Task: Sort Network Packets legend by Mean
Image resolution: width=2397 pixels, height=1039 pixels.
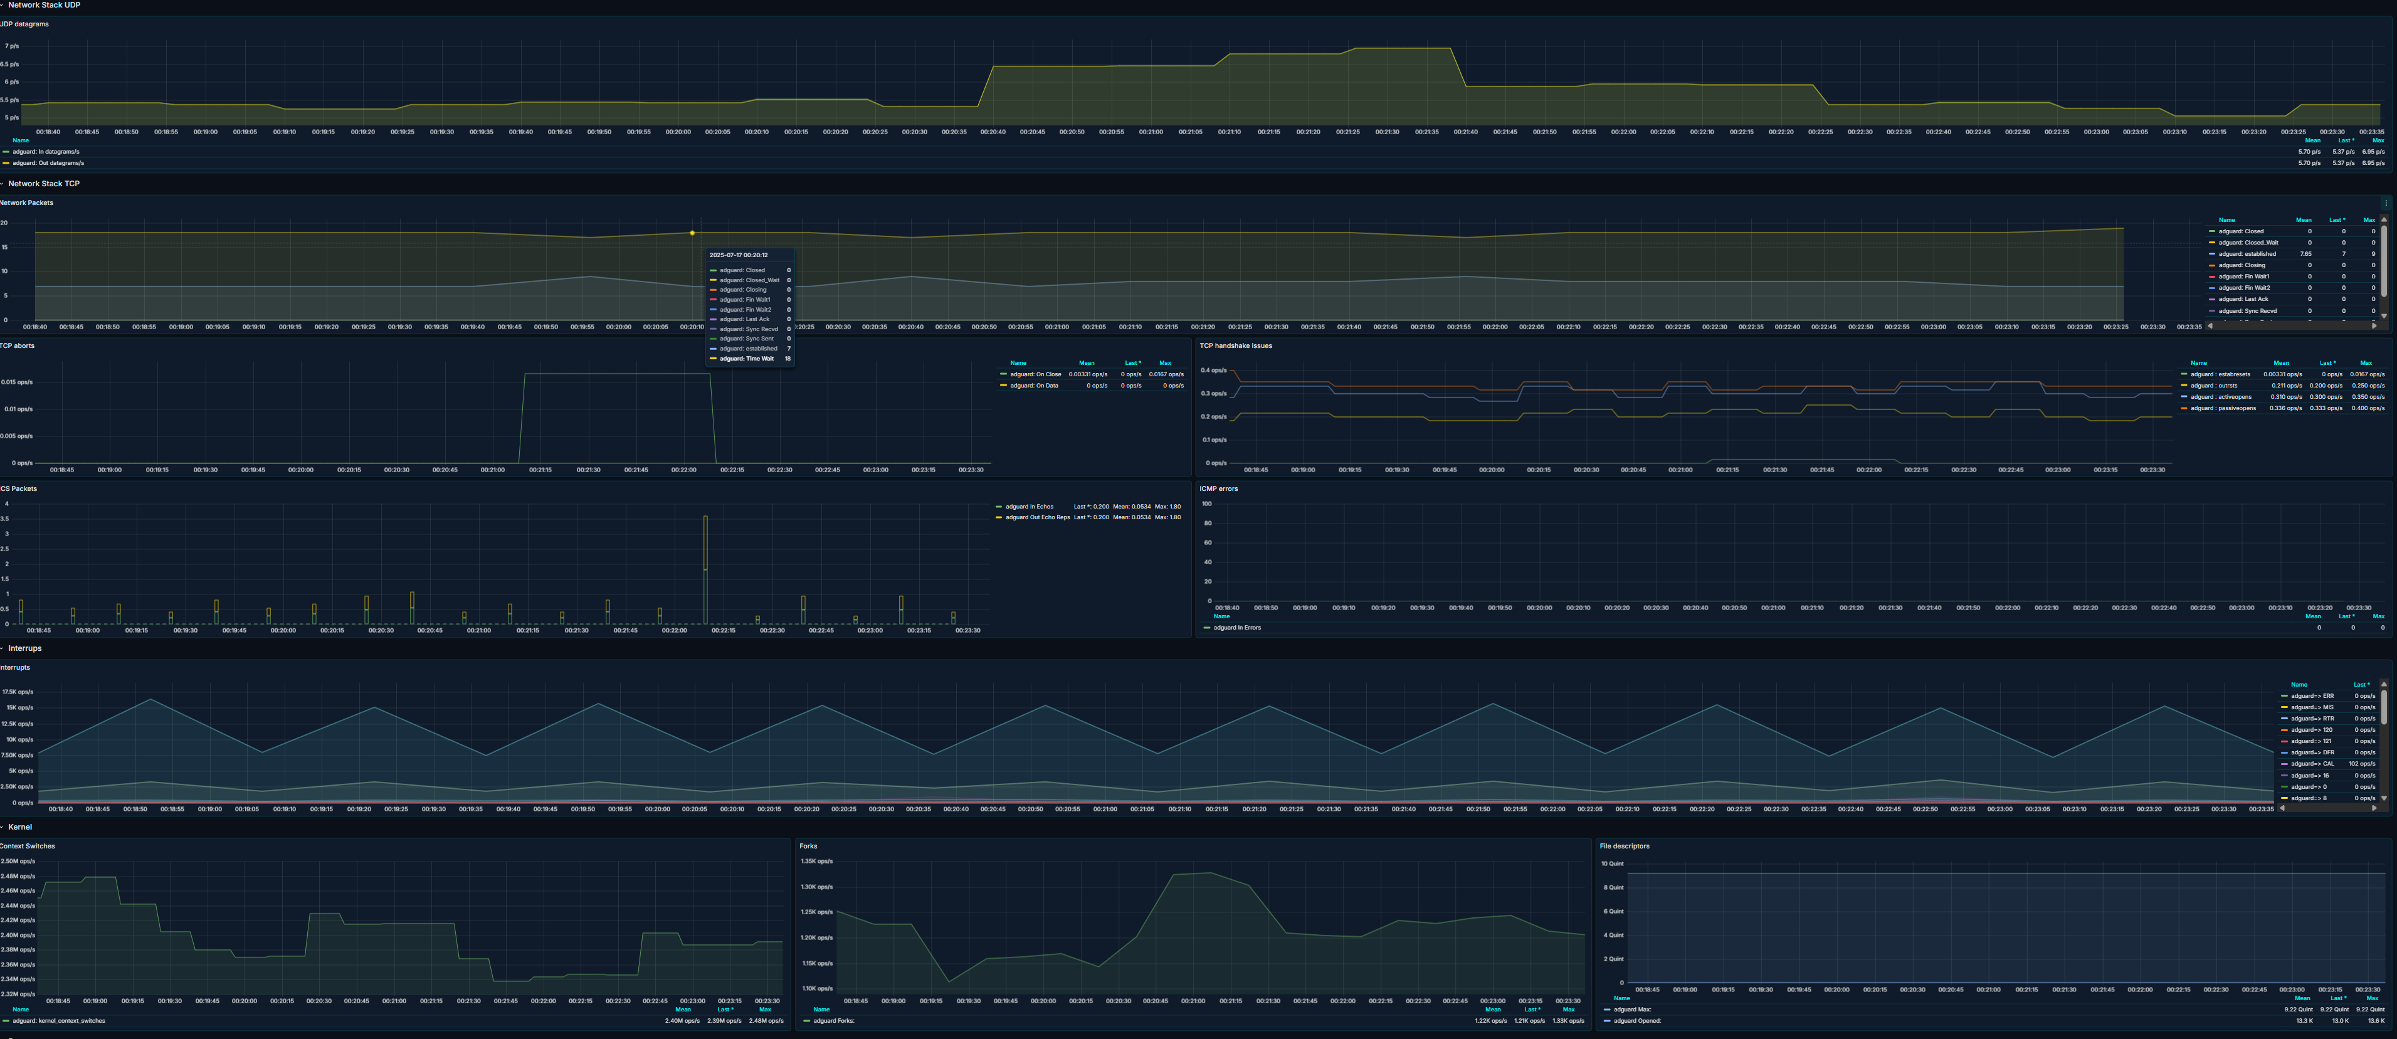Action: 2304,221
